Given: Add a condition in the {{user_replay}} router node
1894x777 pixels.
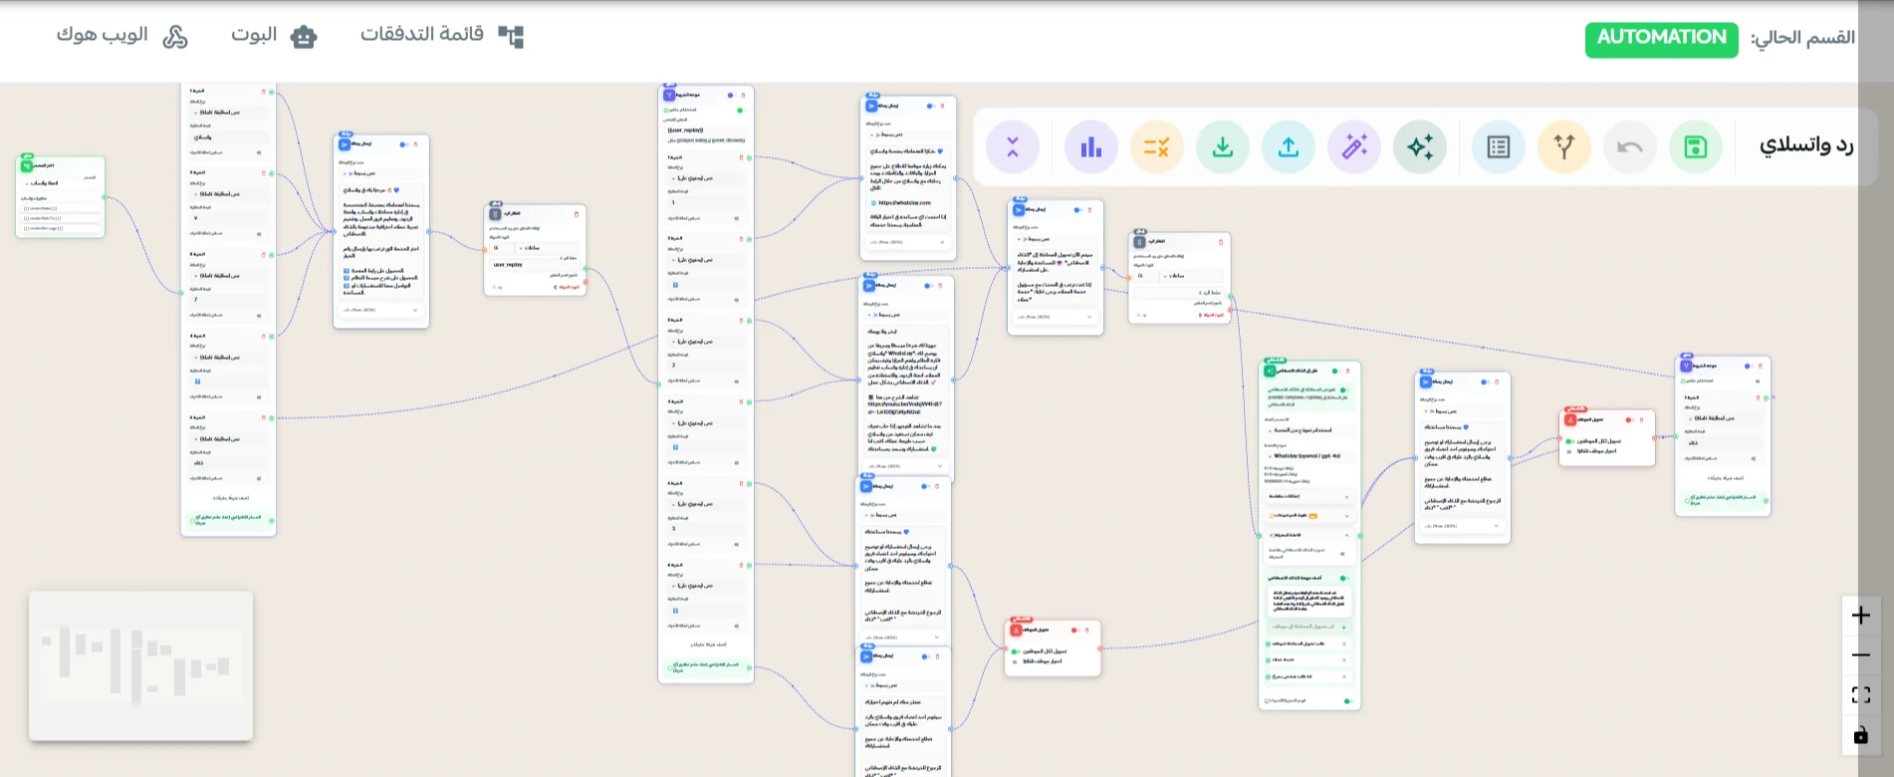Looking at the screenshot, I should (706, 645).
